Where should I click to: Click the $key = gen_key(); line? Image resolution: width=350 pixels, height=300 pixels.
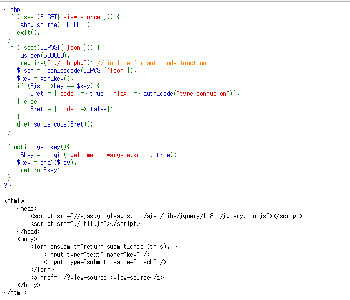[x=45, y=78]
